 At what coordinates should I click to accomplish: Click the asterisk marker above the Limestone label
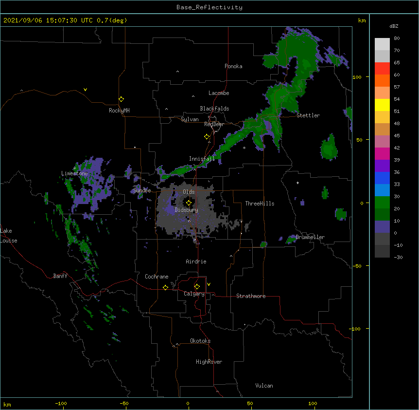coord(74,168)
